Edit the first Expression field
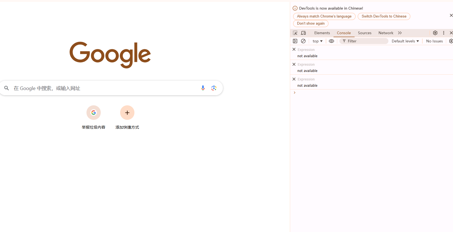This screenshot has width=453, height=232. [x=306, y=50]
